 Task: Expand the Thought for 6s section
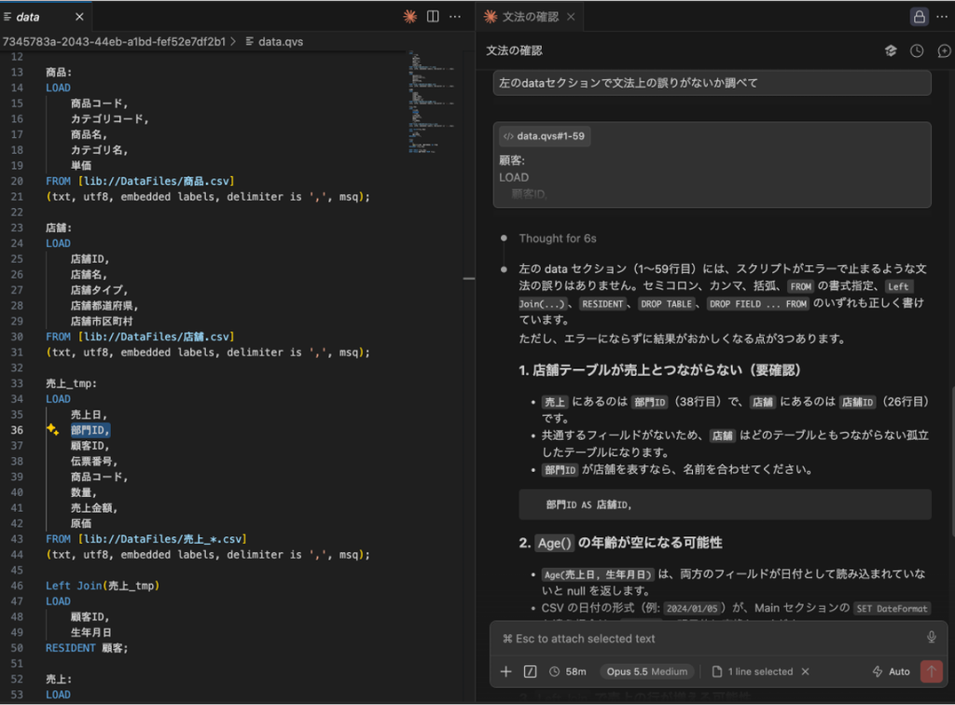[558, 239]
